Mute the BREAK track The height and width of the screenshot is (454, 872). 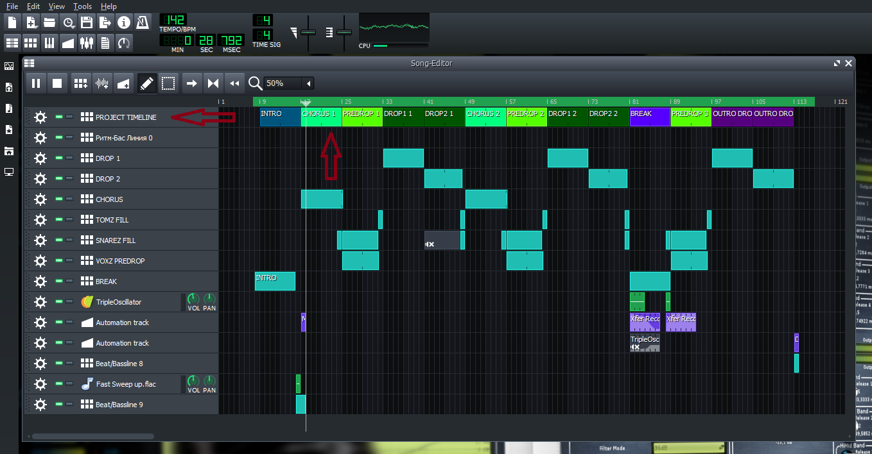click(58, 281)
